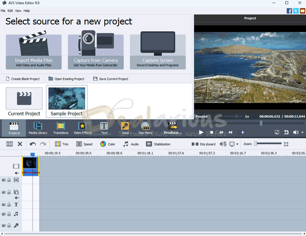The width and height of the screenshot is (306, 236).
Task: Hide the text track
Action: pyautogui.click(x=3, y=205)
